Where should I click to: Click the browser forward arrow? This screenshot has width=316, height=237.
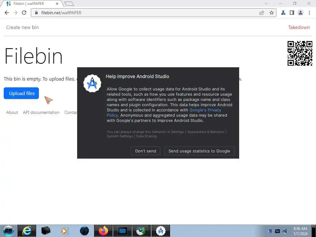(15, 13)
